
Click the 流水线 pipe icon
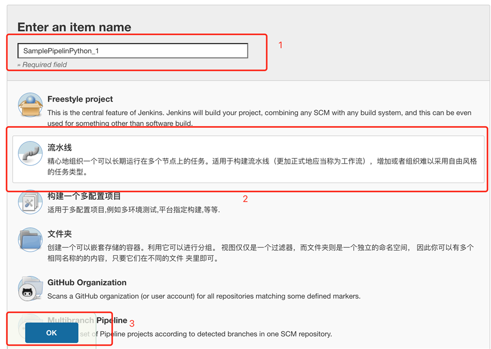pyautogui.click(x=30, y=153)
